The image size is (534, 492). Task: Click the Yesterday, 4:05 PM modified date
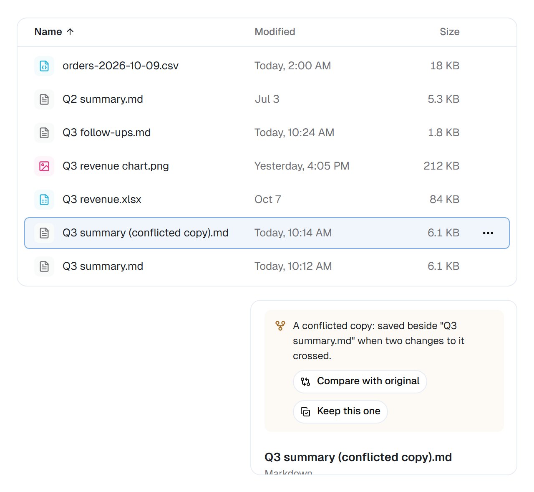pyautogui.click(x=302, y=166)
